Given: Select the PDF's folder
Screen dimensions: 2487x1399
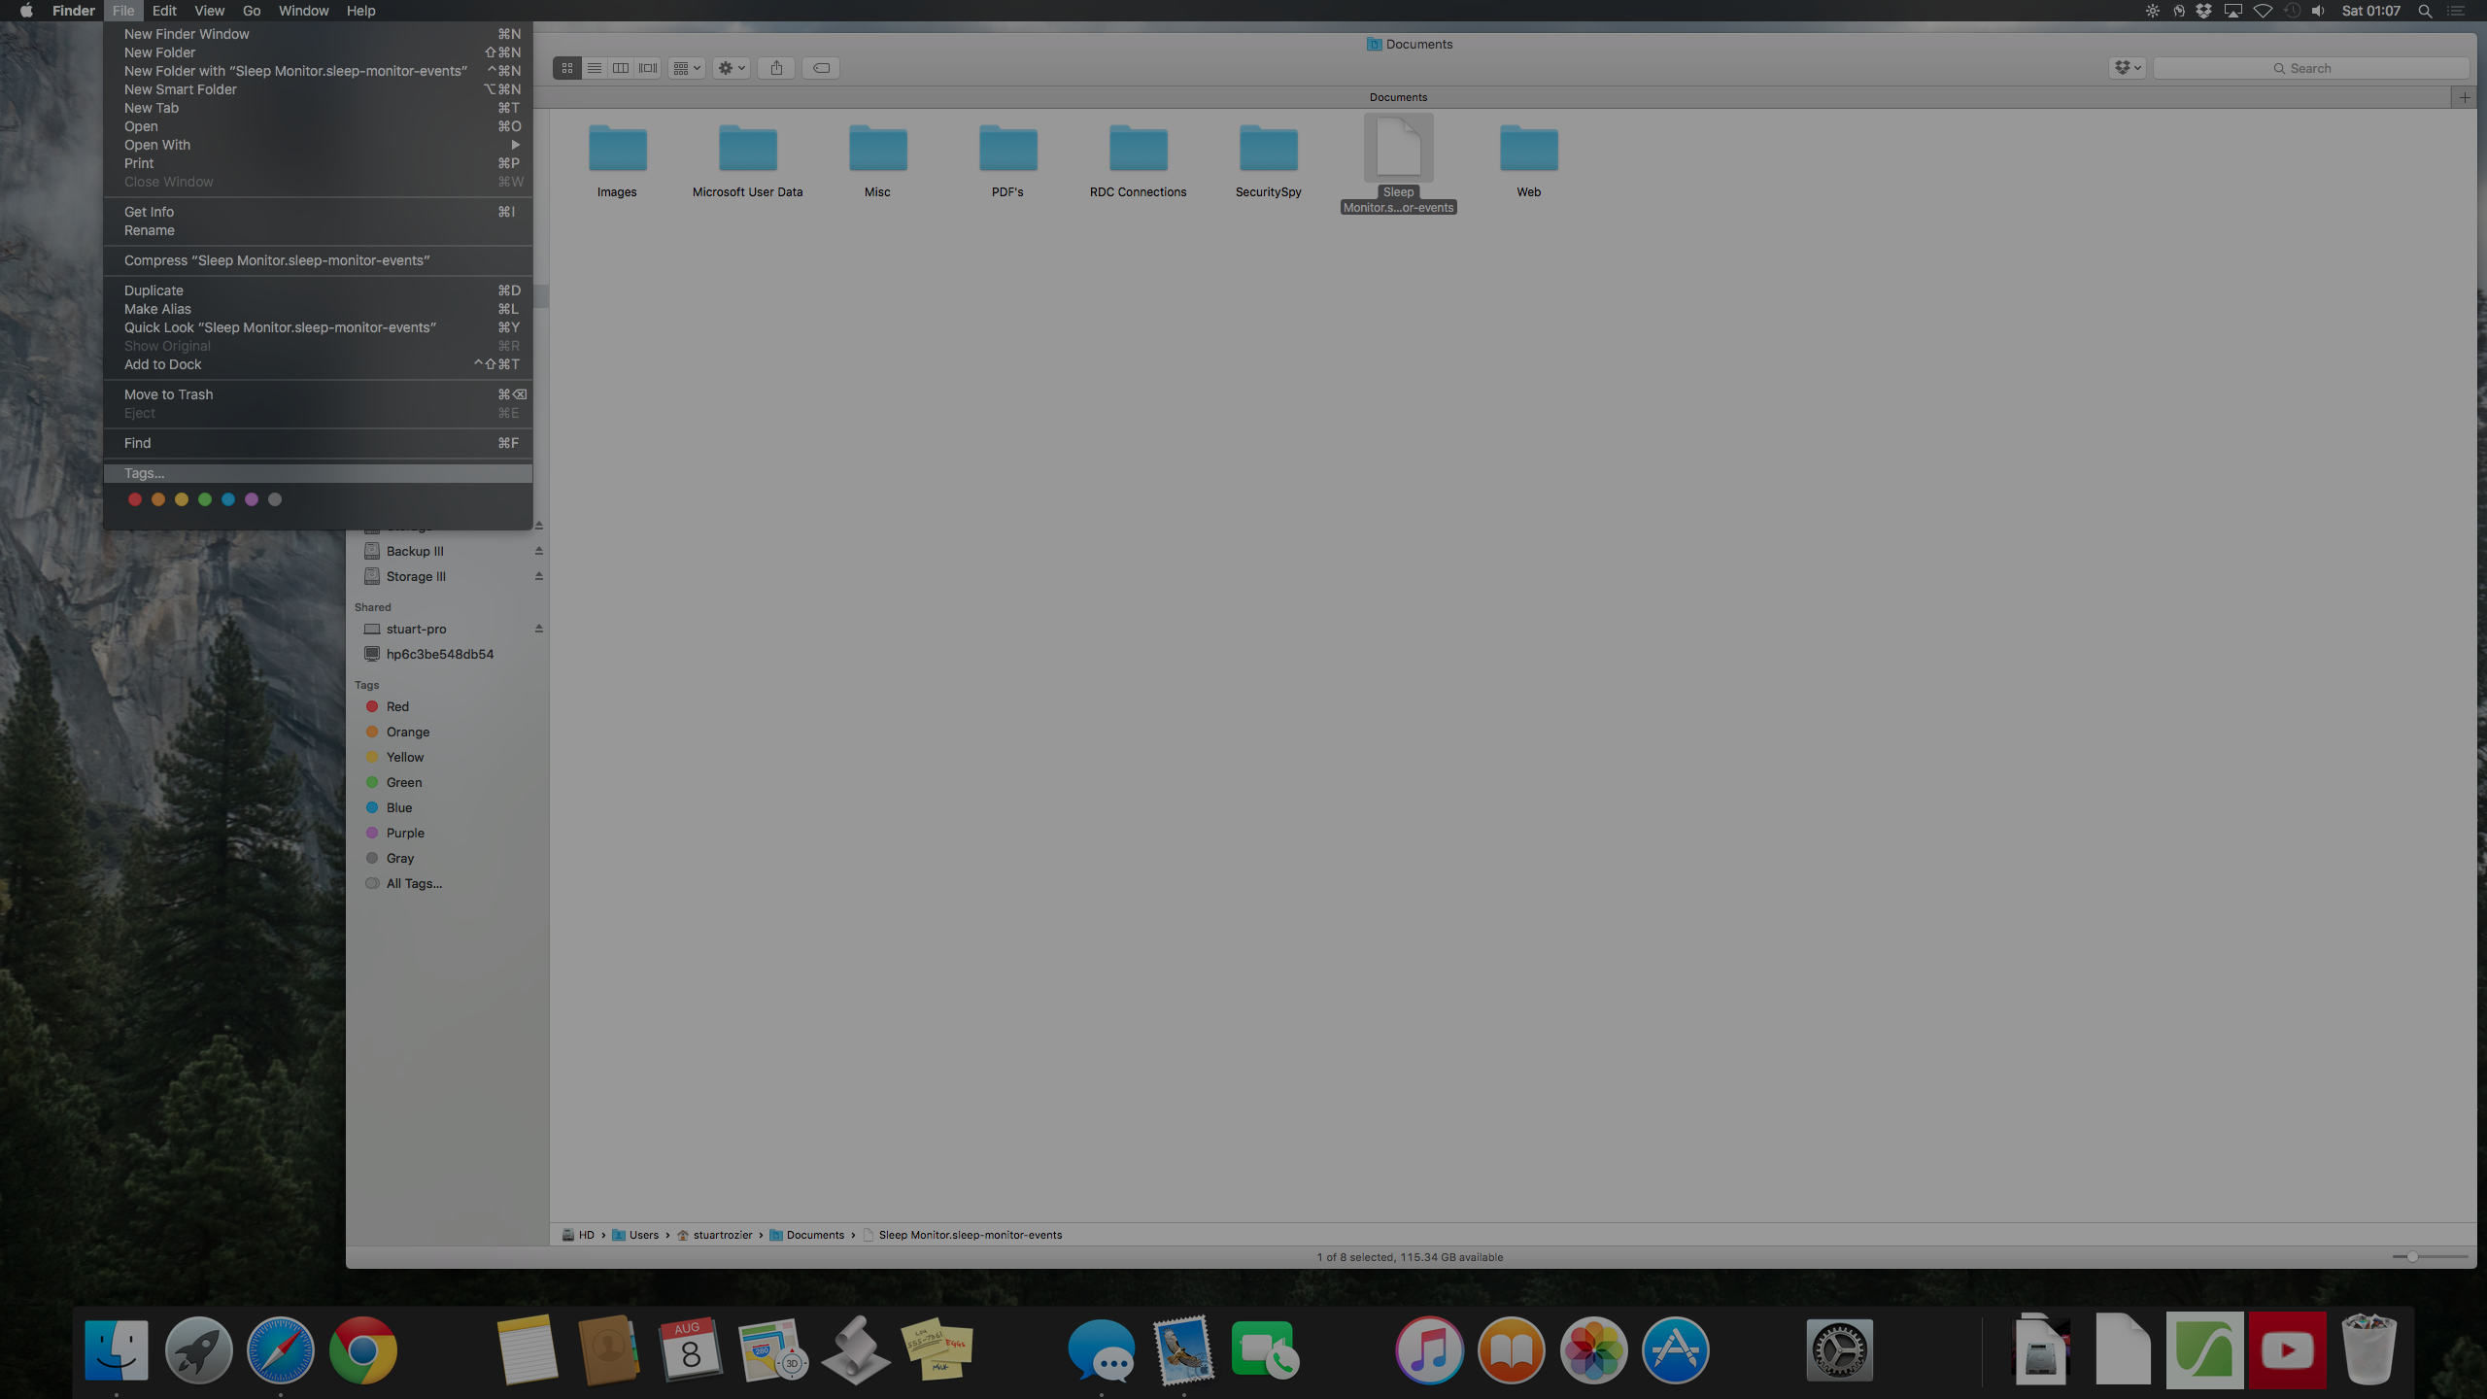Looking at the screenshot, I should [x=1007, y=161].
